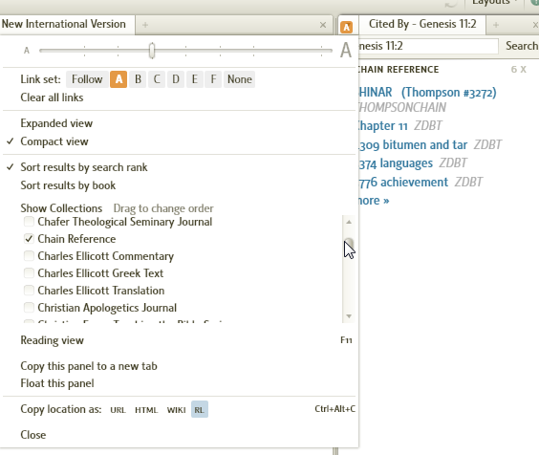Copy location as RL
Viewport: 539px width, 455px height.
tap(200, 410)
